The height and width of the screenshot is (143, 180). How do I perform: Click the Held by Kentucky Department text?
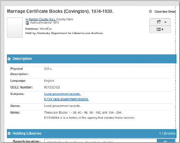64,33
